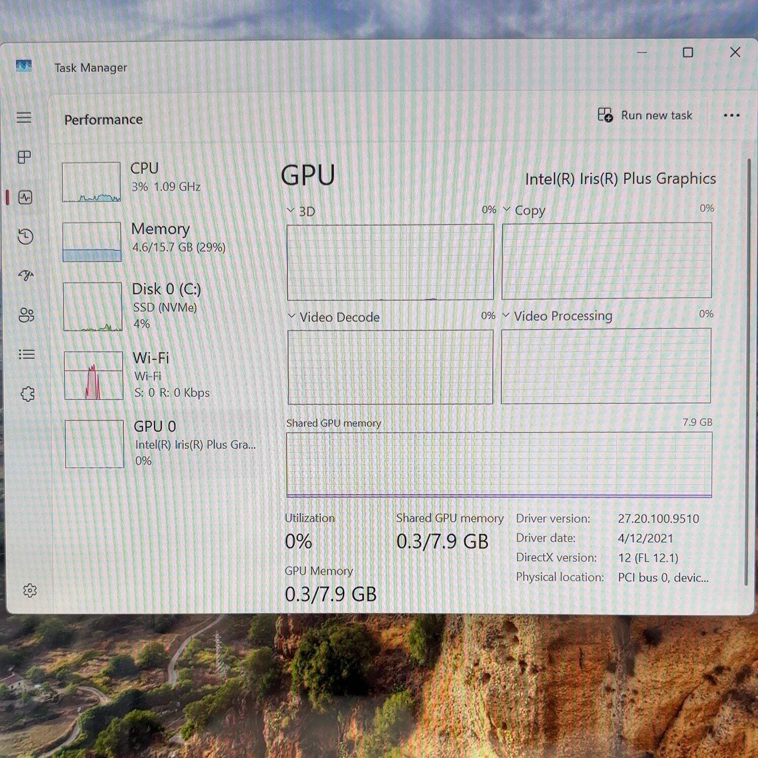Click the driver date value 4/12/2021
The width and height of the screenshot is (758, 758).
[x=645, y=539]
